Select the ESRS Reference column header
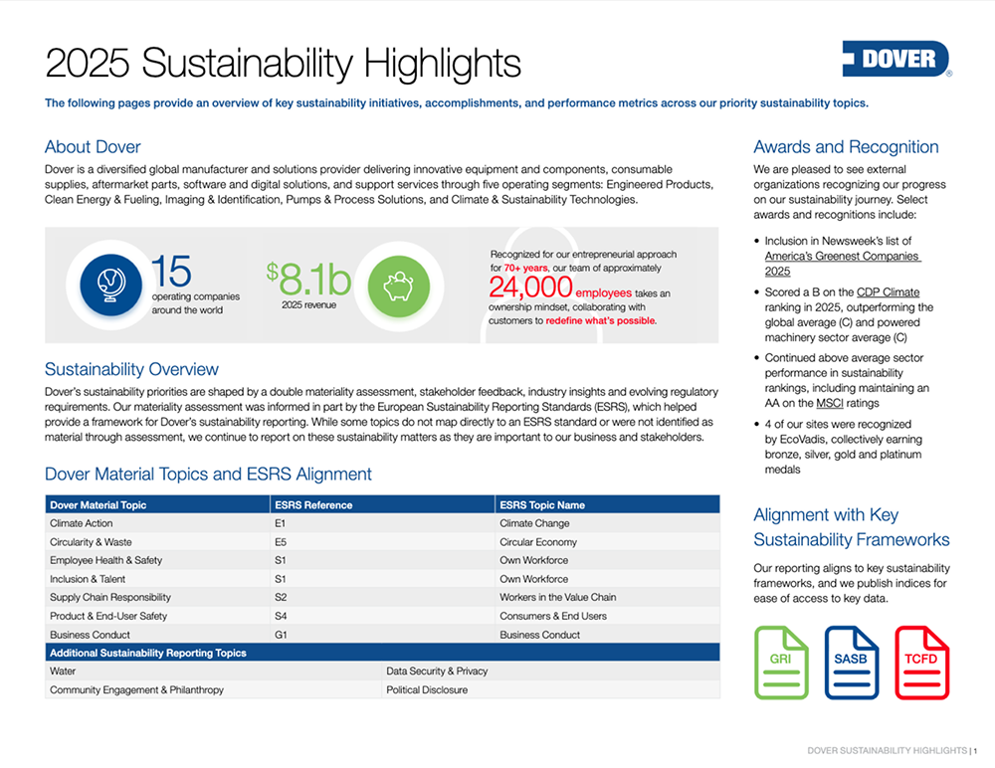Image resolution: width=995 pixels, height=768 pixels. (x=382, y=504)
